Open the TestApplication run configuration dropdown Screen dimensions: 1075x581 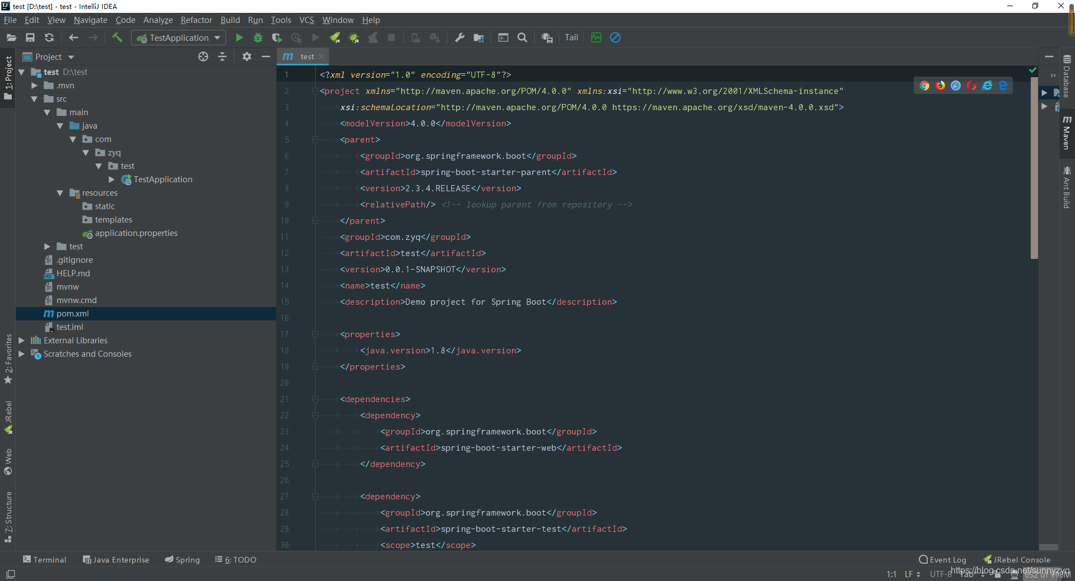click(179, 37)
